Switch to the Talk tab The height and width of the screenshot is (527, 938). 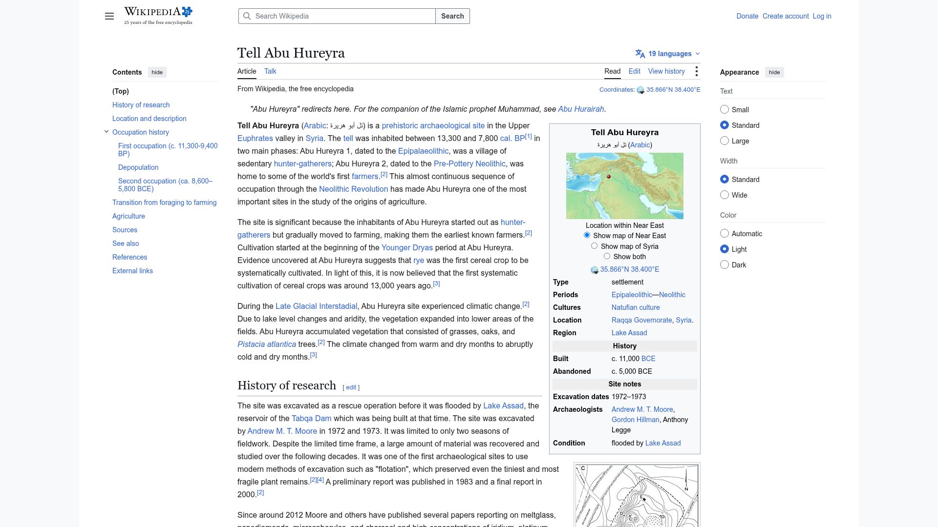270,71
